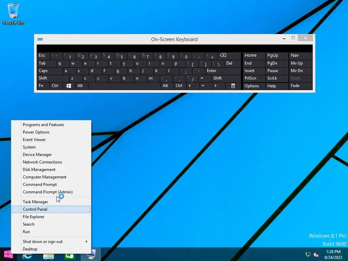The height and width of the screenshot is (261, 348).
Task: Click the Options key on the keyboard
Action: coord(254,86)
